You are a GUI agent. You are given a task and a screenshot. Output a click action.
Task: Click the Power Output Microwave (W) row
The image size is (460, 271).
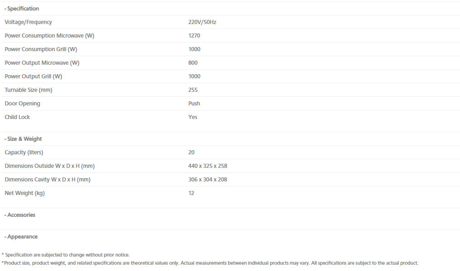230,63
